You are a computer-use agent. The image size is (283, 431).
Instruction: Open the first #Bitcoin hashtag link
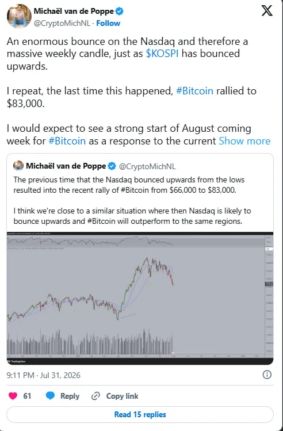pos(194,91)
